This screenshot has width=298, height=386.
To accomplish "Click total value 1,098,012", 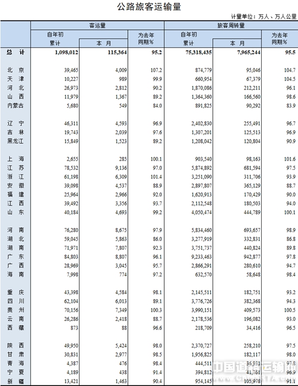I will (67, 52).
